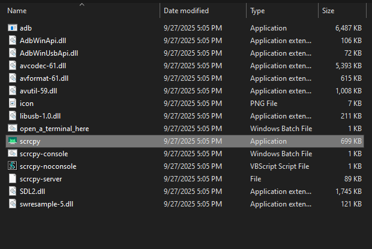Click the 1,745 KB size of SDL2.dll

[x=348, y=192]
